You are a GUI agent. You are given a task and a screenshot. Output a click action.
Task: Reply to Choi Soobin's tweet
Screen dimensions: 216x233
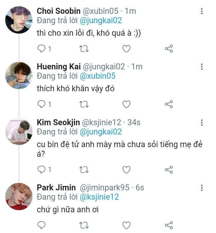41,49
